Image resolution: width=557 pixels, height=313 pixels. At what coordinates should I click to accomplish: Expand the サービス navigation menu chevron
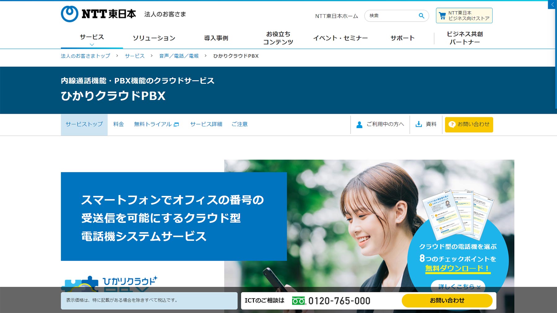[91, 44]
